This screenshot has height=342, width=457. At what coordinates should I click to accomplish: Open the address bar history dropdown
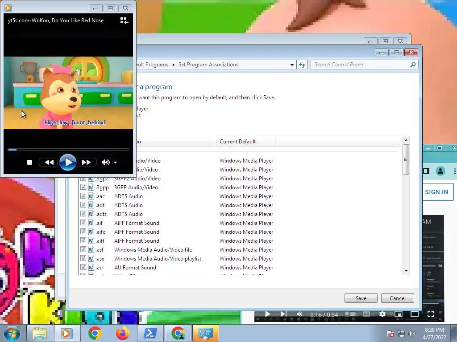click(292, 65)
